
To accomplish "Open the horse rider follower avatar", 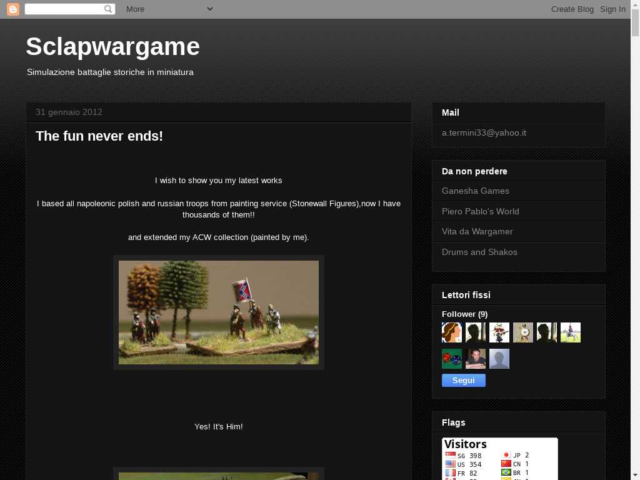I will tap(570, 332).
